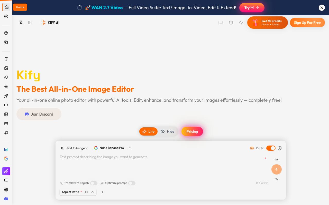Screen dimensions: 329x205
Task: Open the Pricing button
Action: pyautogui.click(x=192, y=131)
